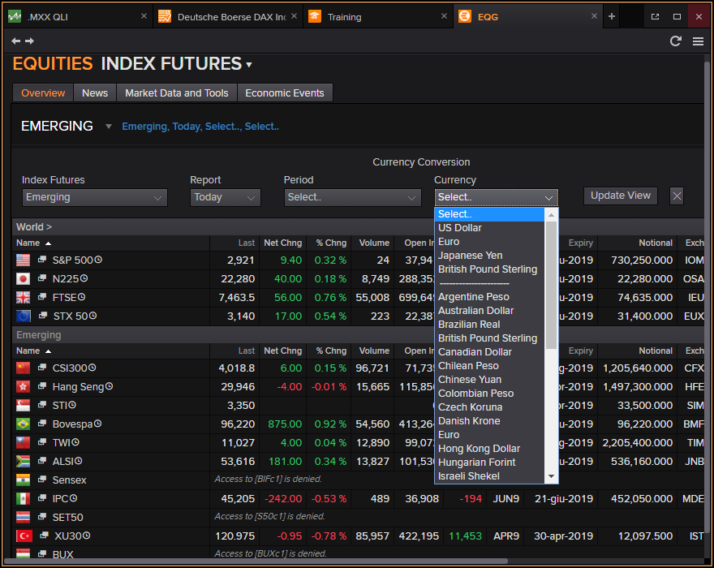Expand the EMERGING section arrow
The height and width of the screenshot is (568, 714).
pyautogui.click(x=109, y=126)
